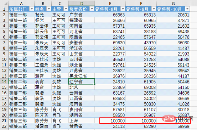Click 杨光 in row 2

point(43,15)
